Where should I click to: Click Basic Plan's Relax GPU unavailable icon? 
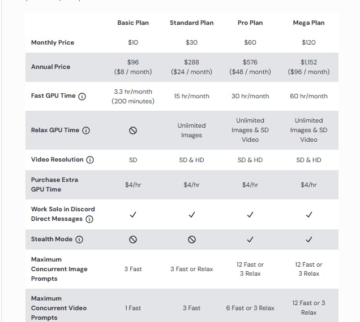pos(133,130)
